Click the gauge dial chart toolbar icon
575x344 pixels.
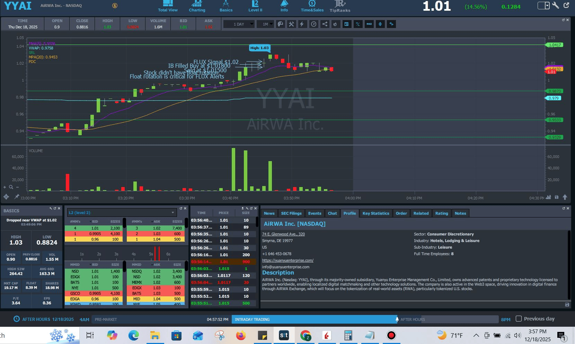313,24
